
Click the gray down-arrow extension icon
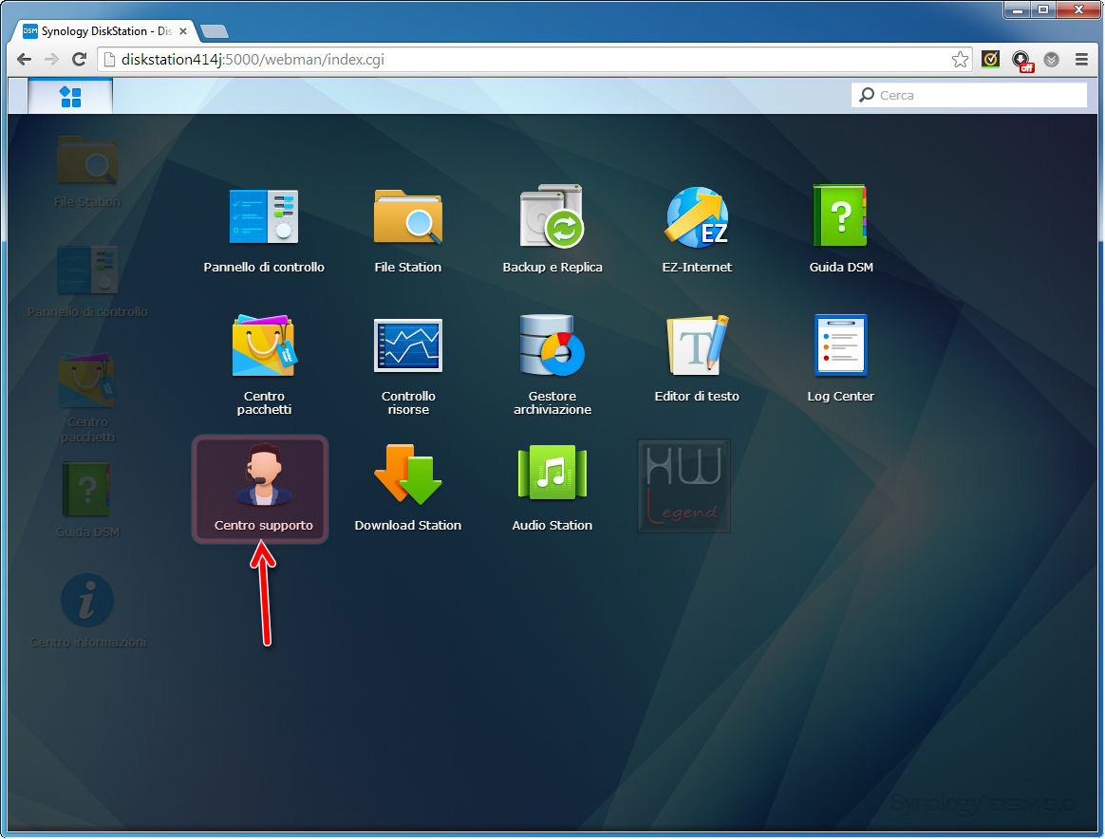[1052, 59]
